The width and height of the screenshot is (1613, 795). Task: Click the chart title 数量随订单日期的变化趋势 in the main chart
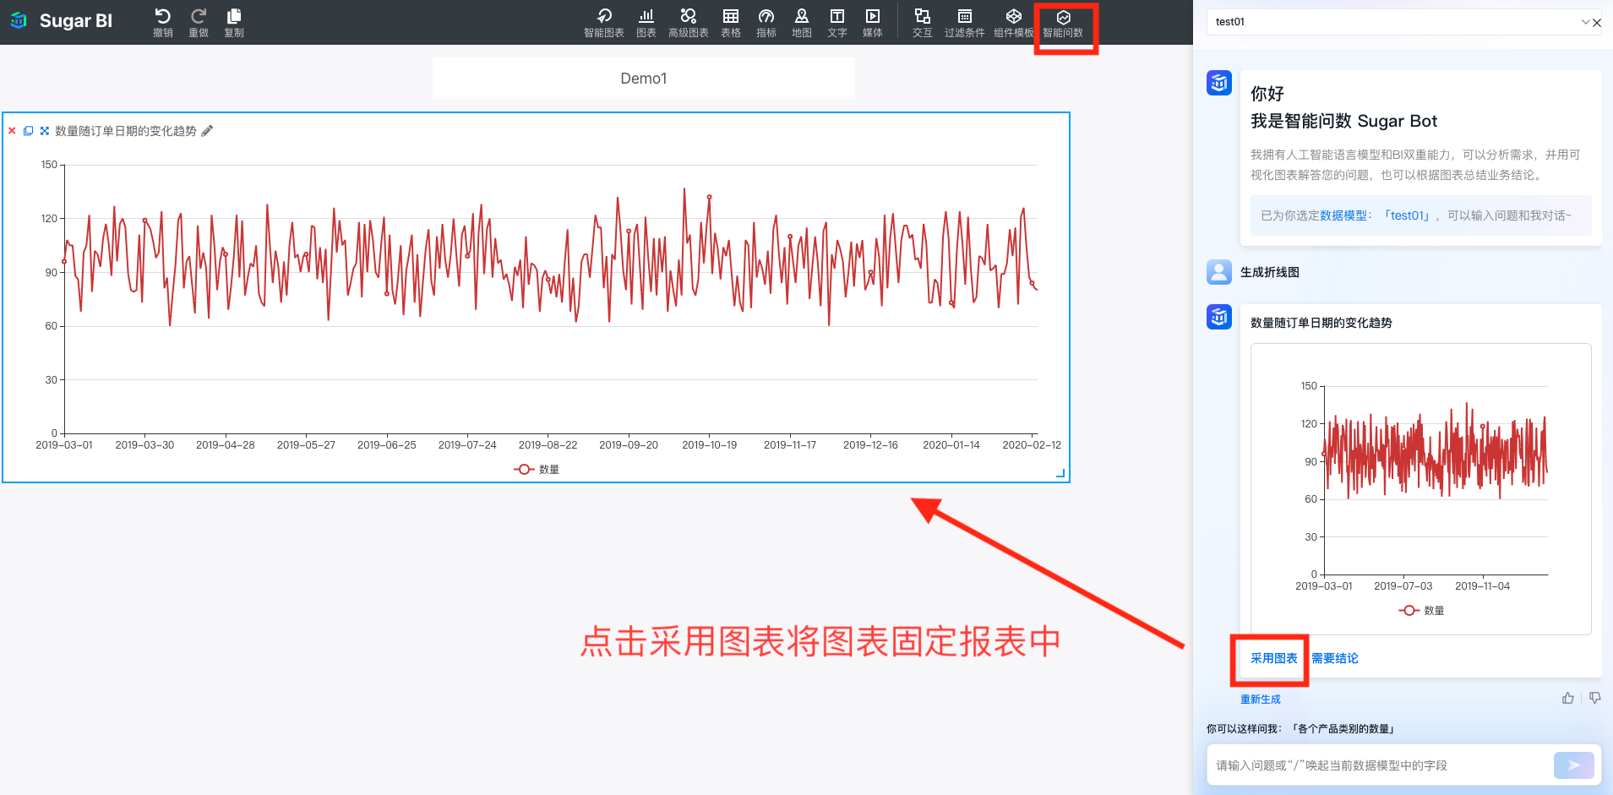(x=126, y=131)
